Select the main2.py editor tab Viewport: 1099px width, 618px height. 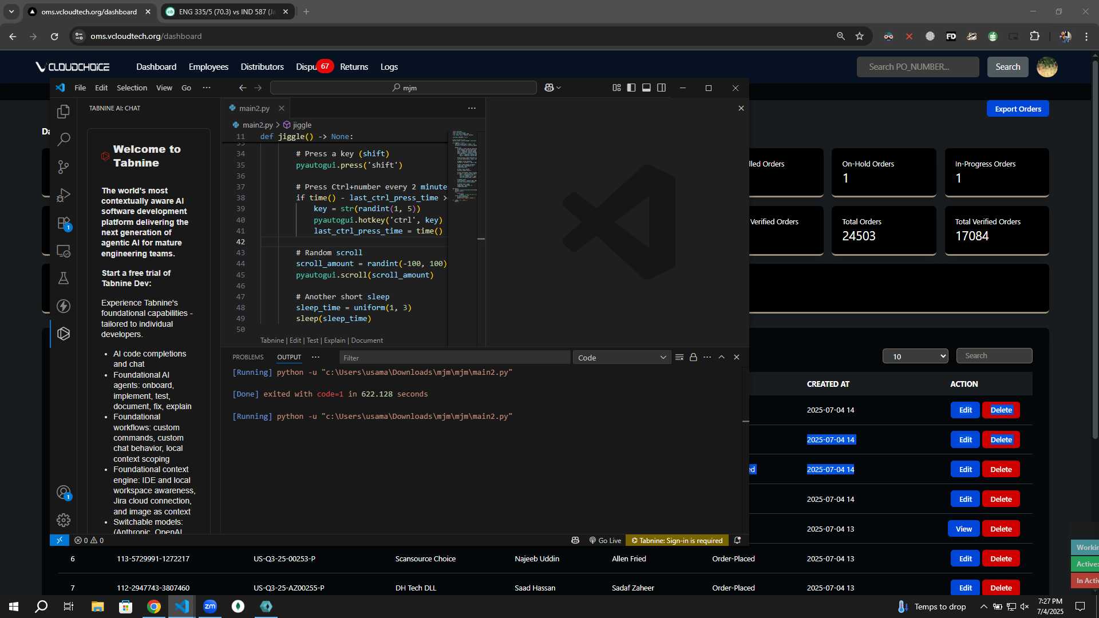(x=255, y=108)
